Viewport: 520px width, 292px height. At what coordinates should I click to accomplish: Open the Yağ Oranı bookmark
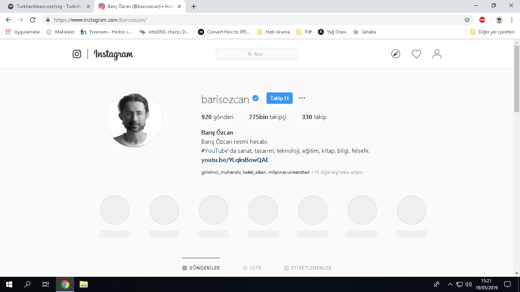coord(332,32)
